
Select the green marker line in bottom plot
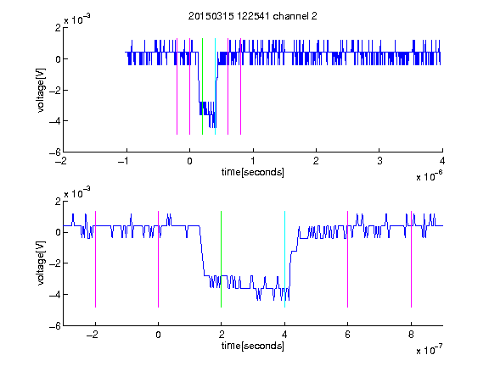[x=221, y=259]
